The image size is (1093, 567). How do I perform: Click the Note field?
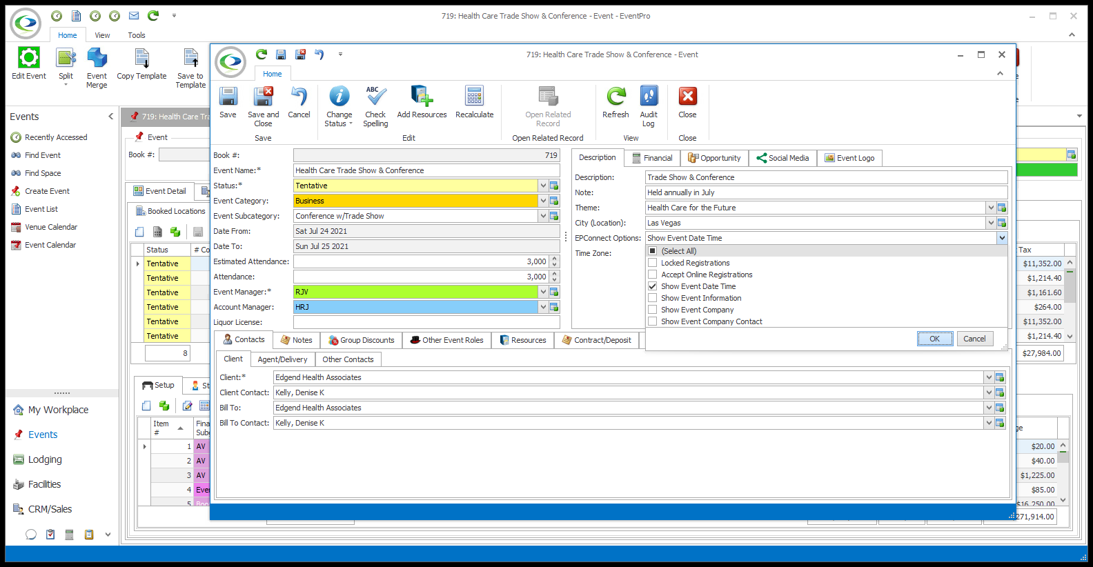[x=826, y=192]
